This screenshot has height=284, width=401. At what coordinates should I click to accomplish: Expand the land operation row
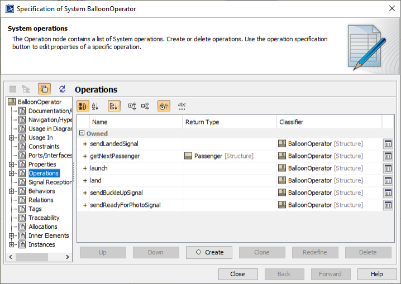tap(85, 181)
